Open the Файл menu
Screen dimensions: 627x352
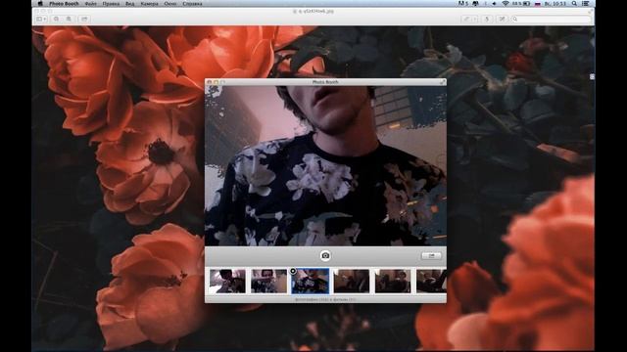click(x=90, y=4)
